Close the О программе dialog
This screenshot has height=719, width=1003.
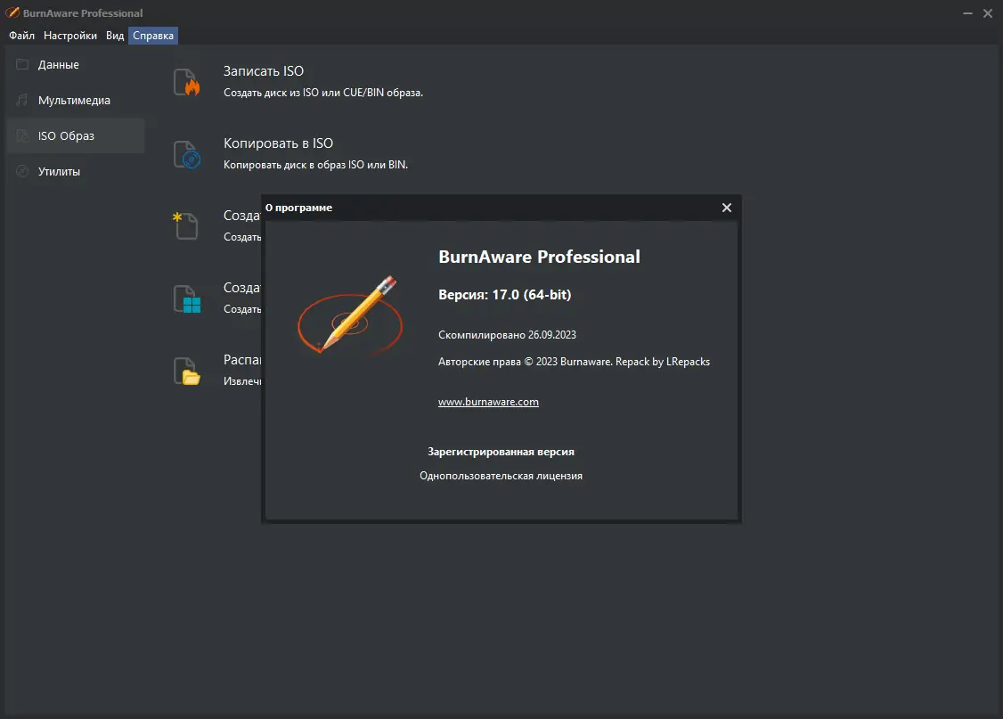(726, 207)
